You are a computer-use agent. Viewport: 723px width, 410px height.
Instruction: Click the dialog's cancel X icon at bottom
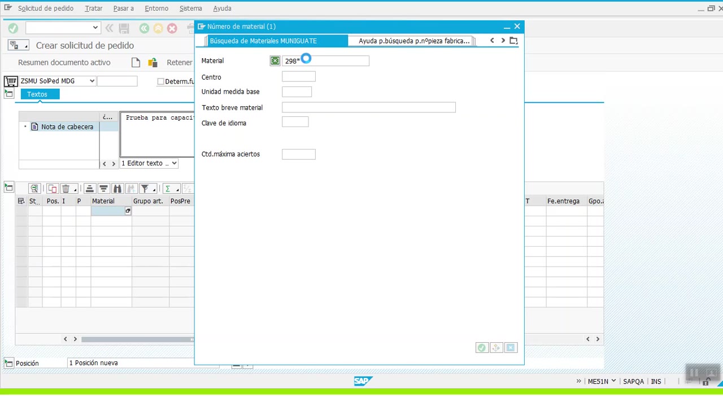coord(511,348)
